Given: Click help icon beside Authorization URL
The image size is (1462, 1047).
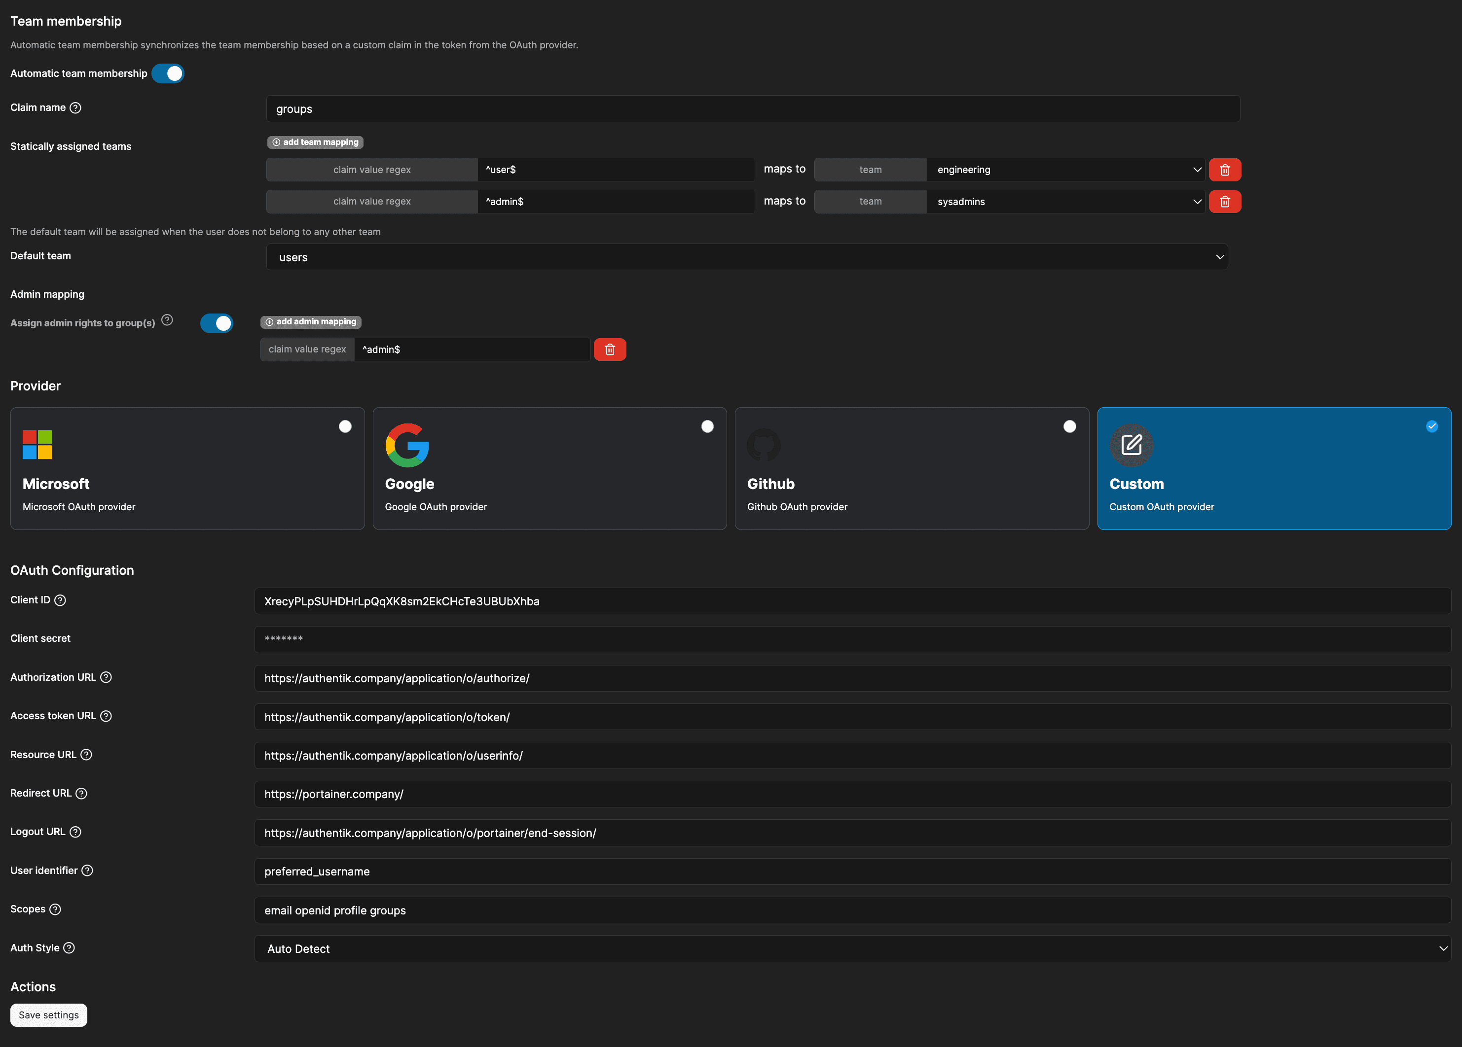Looking at the screenshot, I should pyautogui.click(x=107, y=677).
